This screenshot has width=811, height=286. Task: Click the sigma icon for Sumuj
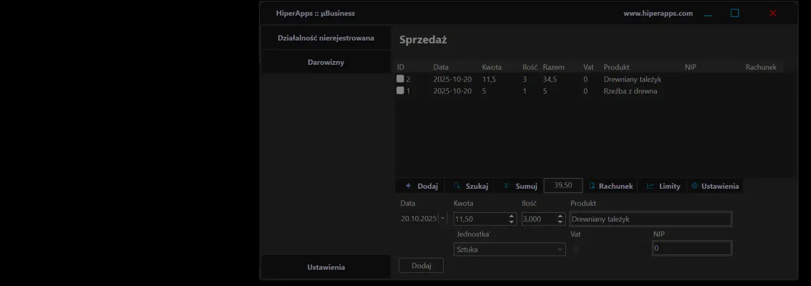(x=506, y=186)
